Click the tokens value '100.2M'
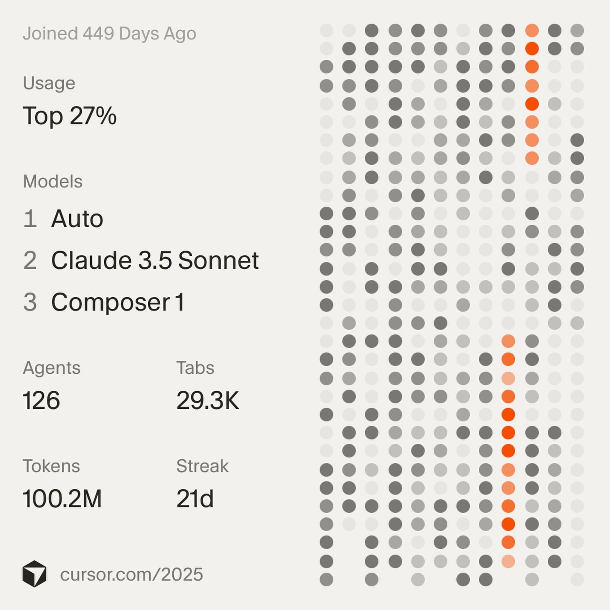Screen dimensions: 610x610 pos(62,499)
